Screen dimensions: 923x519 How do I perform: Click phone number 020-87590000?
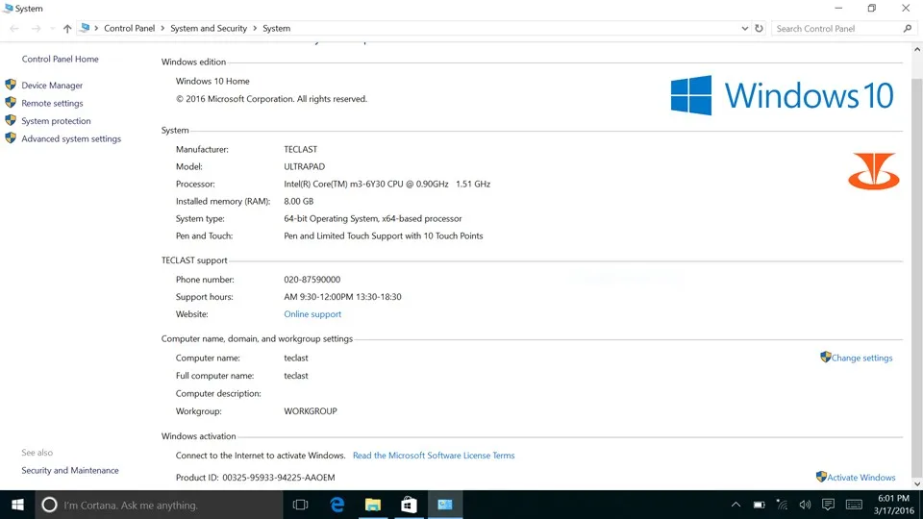312,280
